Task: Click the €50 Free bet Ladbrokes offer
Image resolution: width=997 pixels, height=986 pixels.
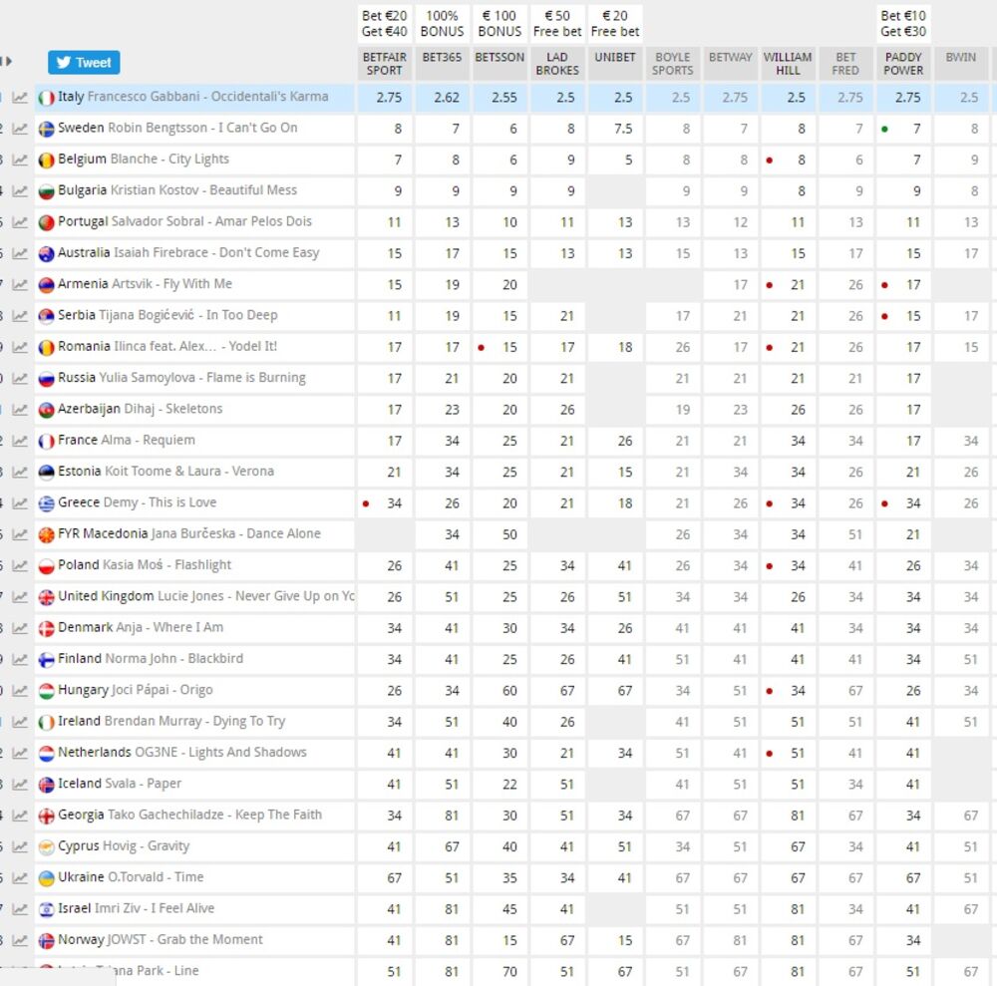Action: [557, 24]
